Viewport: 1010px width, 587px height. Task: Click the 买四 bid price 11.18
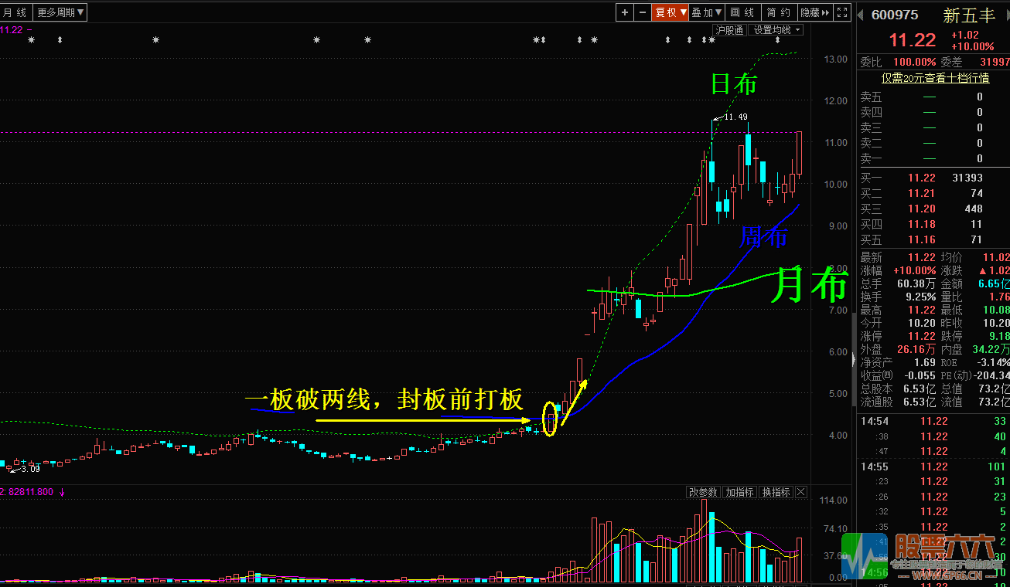click(x=922, y=224)
